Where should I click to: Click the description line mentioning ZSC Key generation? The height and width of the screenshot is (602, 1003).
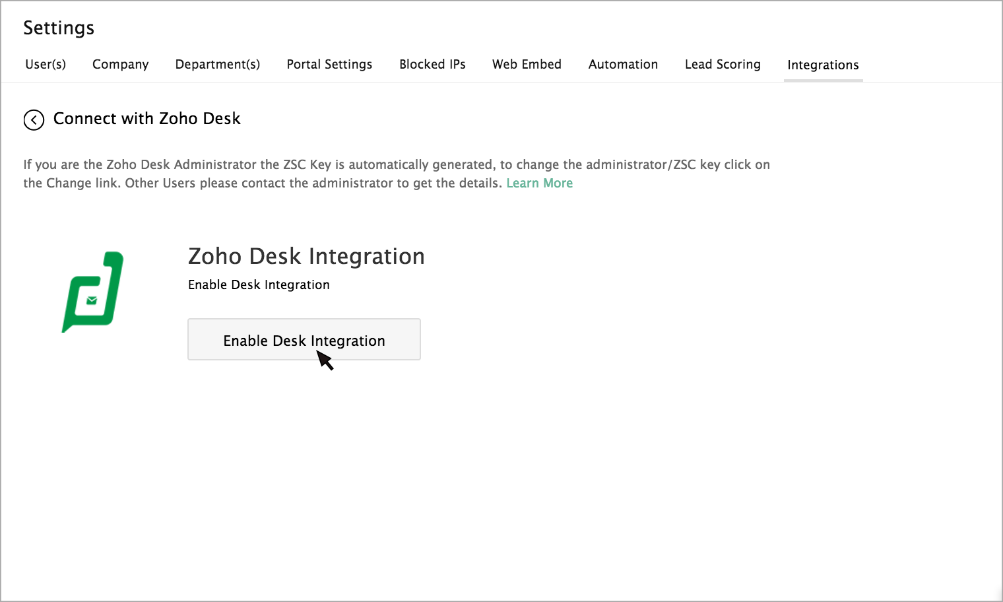(396, 164)
